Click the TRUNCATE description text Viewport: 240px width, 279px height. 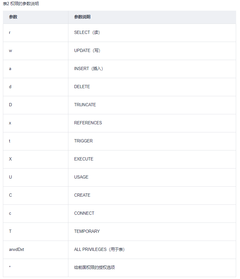[85, 105]
